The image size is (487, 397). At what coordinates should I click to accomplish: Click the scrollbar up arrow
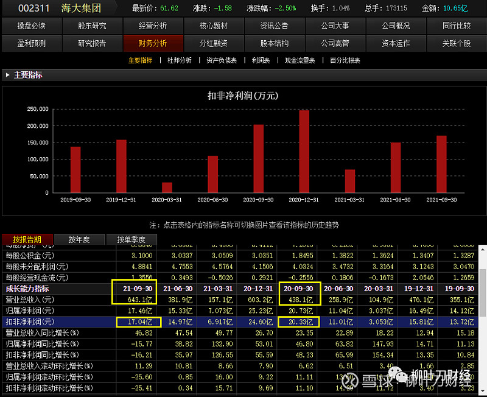[483, 250]
